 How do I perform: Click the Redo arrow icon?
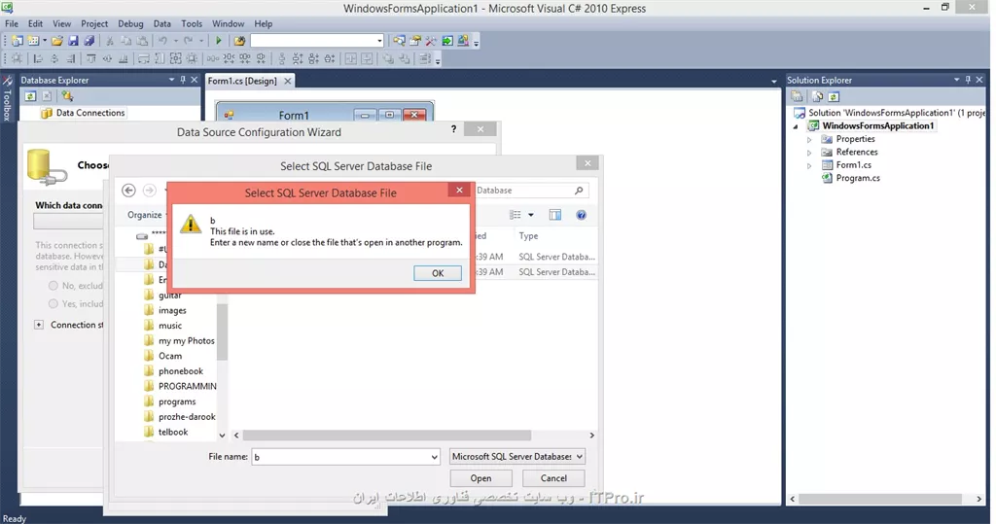[188, 41]
